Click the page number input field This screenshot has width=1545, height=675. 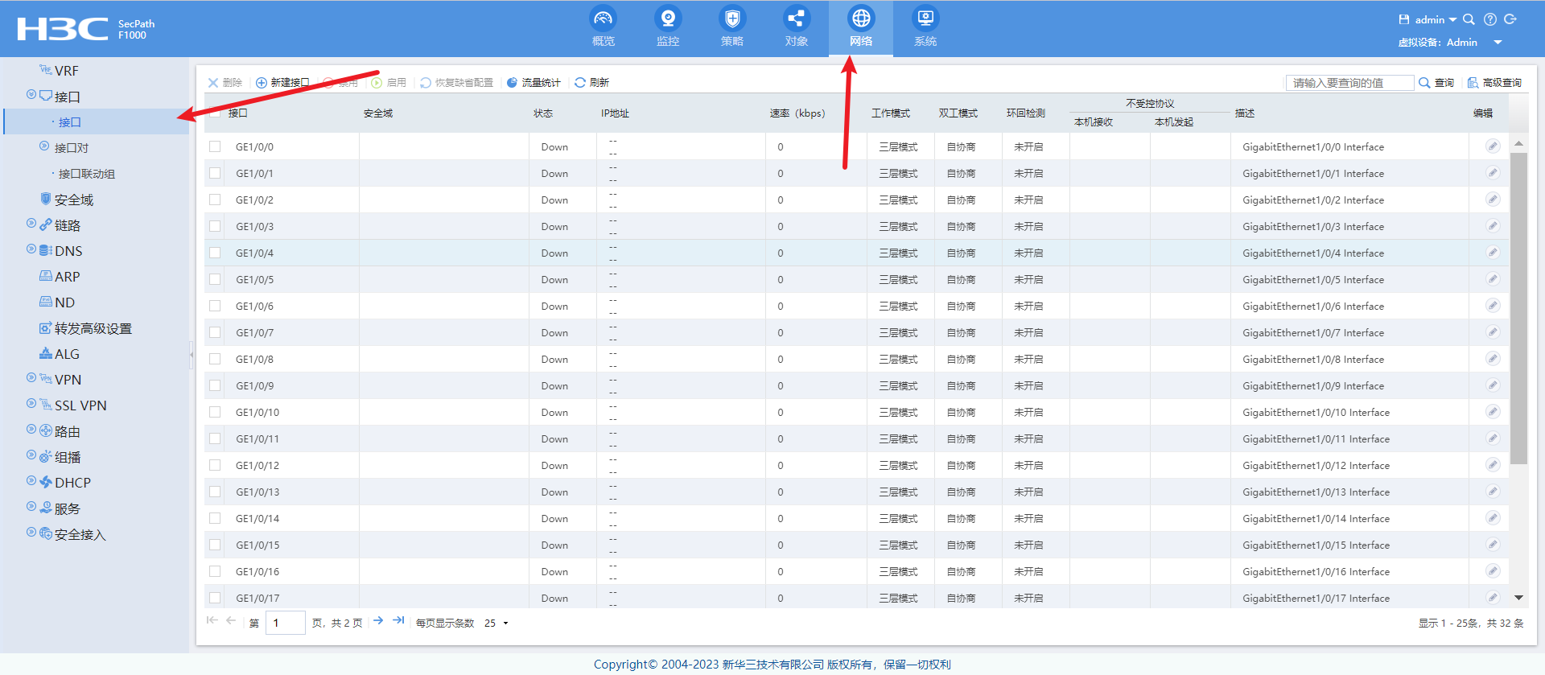pyautogui.click(x=286, y=623)
